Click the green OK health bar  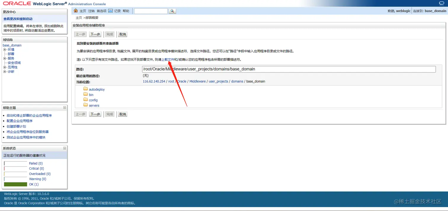tap(15, 184)
